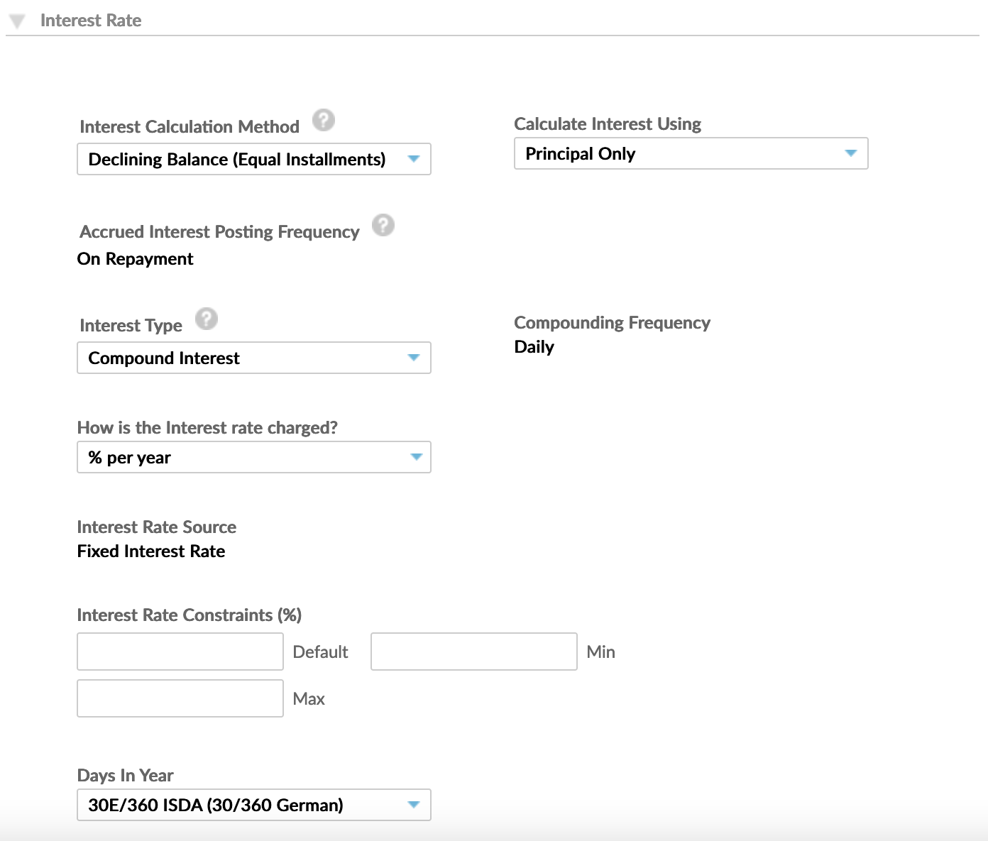This screenshot has height=841, width=988.
Task: Collapse the Interest Rate section triangle
Action: [x=18, y=21]
